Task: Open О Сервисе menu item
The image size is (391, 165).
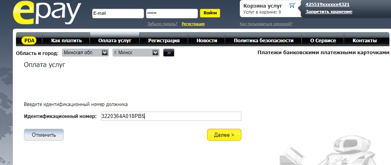Action: pos(323,41)
